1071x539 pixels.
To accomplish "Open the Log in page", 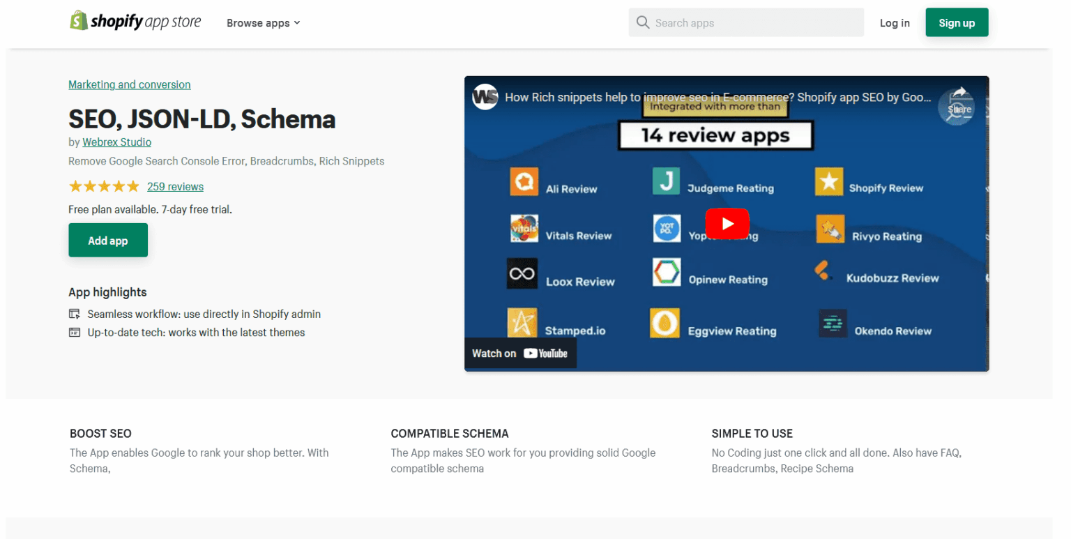I will tap(894, 23).
